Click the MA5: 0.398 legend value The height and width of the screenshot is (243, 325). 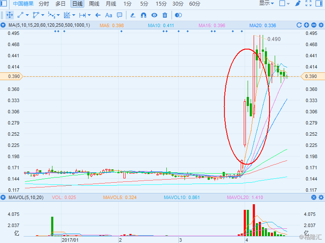(x=111, y=25)
